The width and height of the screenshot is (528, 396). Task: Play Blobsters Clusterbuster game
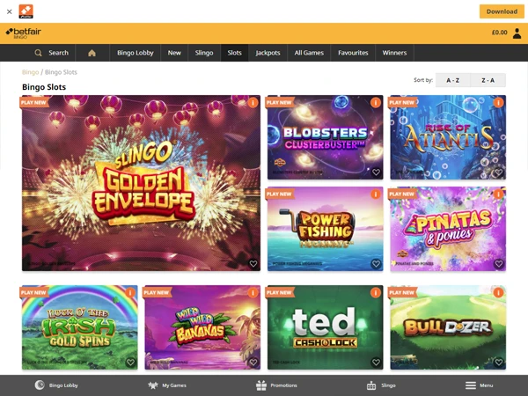[x=326, y=137]
